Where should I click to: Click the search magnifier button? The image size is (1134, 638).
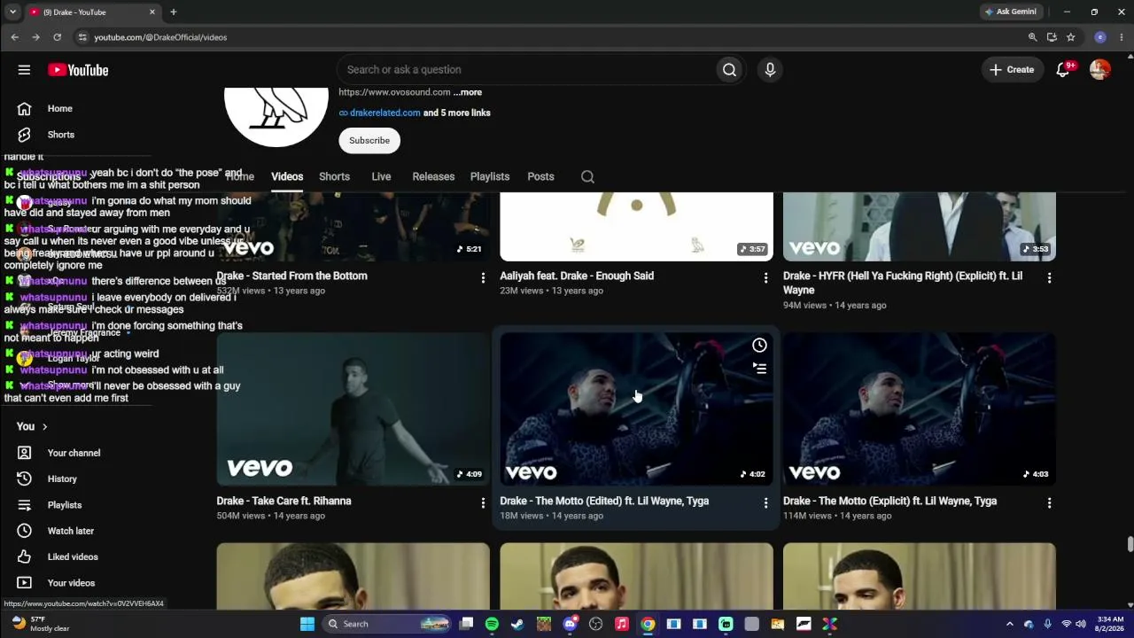[729, 70]
